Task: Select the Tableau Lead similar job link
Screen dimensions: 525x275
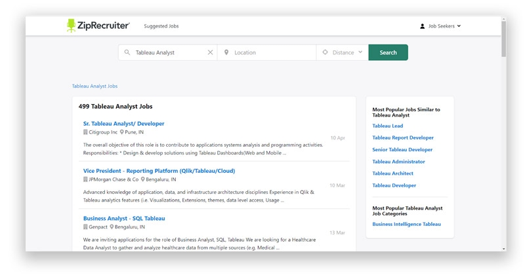Action: click(x=387, y=126)
